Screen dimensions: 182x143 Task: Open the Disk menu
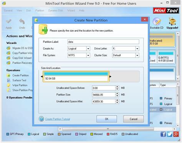pos(28,10)
